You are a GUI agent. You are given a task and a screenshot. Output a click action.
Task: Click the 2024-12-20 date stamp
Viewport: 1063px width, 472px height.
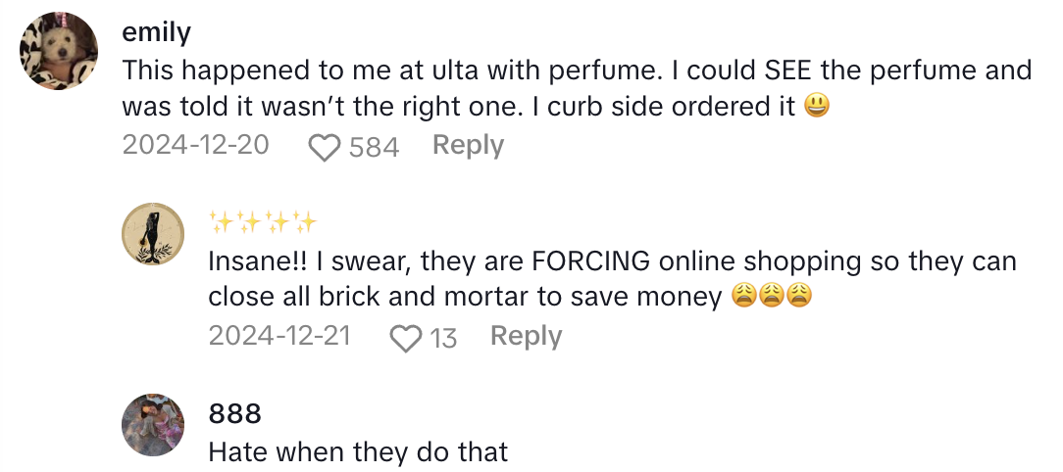195,146
